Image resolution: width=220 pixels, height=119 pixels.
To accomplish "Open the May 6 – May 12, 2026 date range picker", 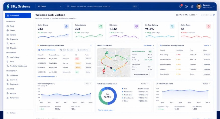I will click(187, 15).
